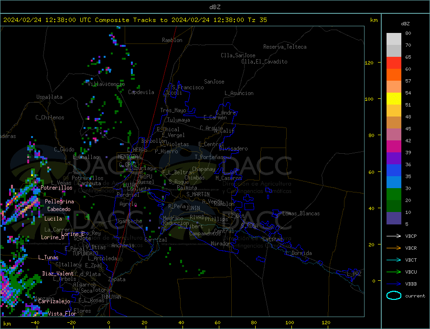Select the red legend color swatch
The image size is (430, 329).
394,63
